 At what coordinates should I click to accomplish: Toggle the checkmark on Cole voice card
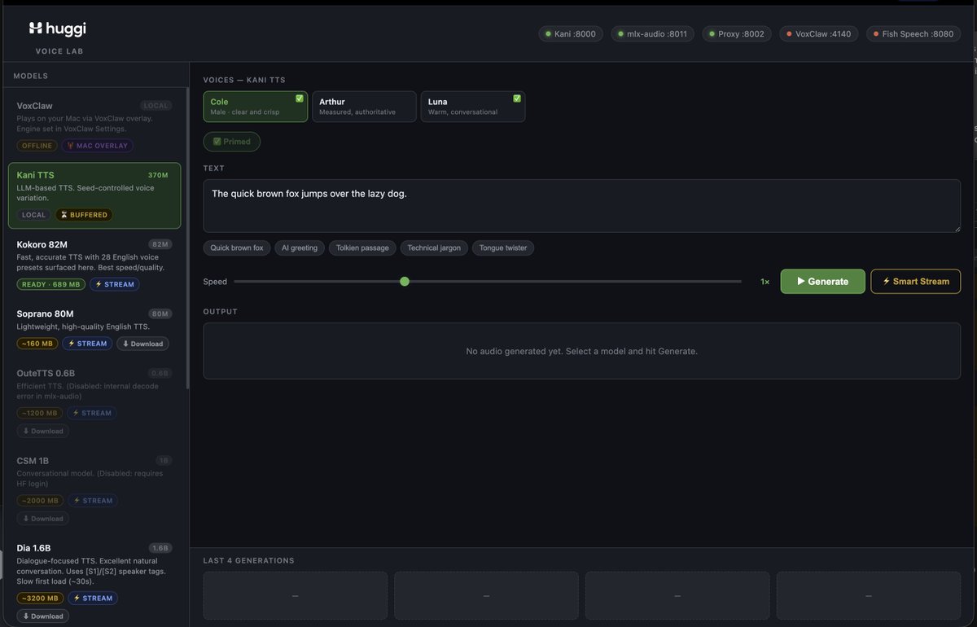point(300,99)
